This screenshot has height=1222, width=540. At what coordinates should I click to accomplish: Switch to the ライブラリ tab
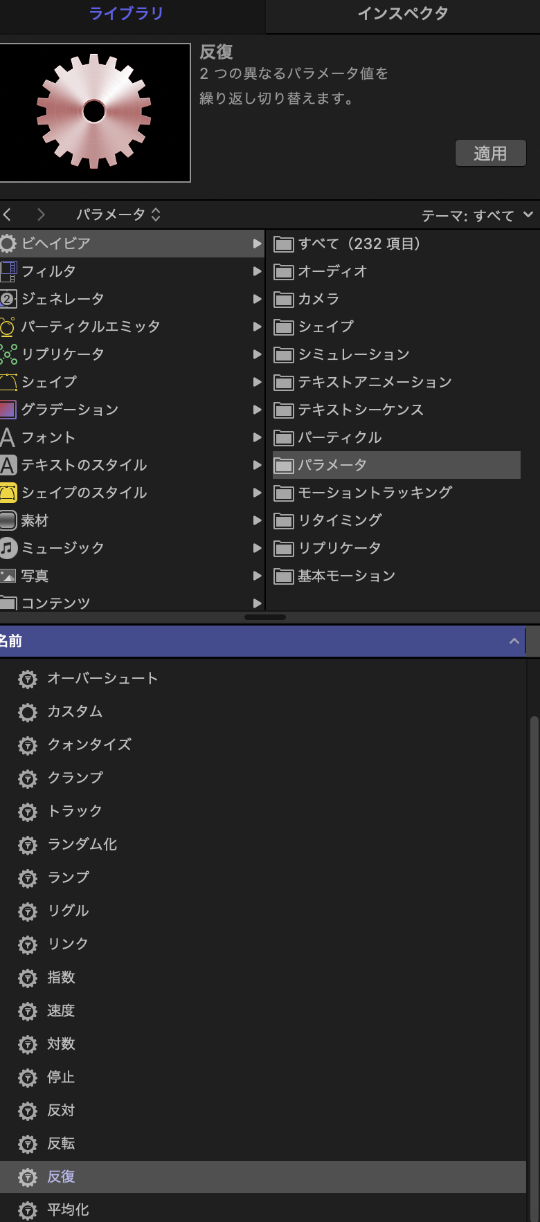click(126, 14)
